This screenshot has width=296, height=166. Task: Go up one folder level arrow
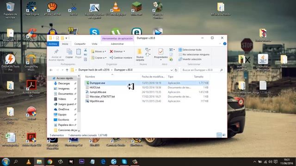pos(67,70)
